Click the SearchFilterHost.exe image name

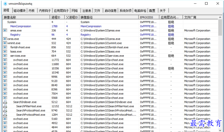[29, 106]
